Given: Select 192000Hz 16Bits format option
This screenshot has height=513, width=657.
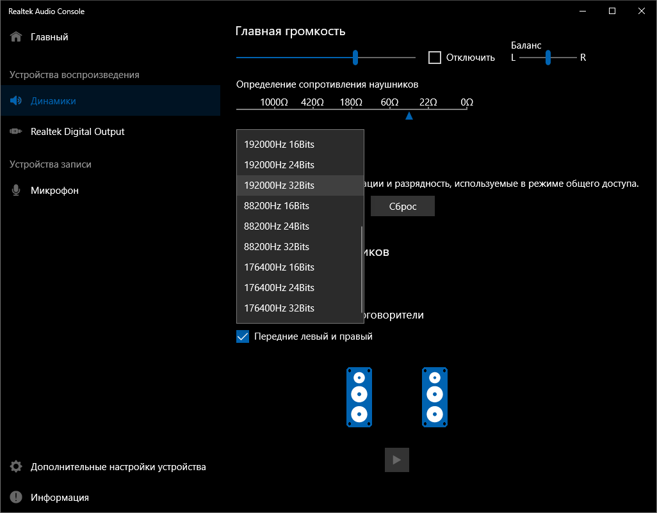Looking at the screenshot, I should point(279,145).
